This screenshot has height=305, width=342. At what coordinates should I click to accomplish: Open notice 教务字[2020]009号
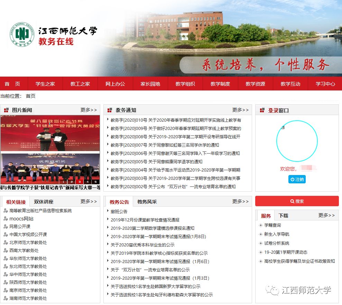tap(176, 128)
